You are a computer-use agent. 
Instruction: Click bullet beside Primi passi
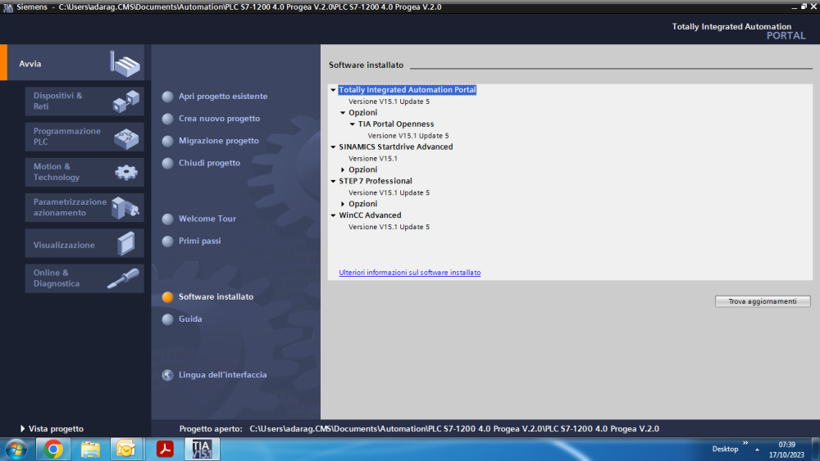(167, 242)
